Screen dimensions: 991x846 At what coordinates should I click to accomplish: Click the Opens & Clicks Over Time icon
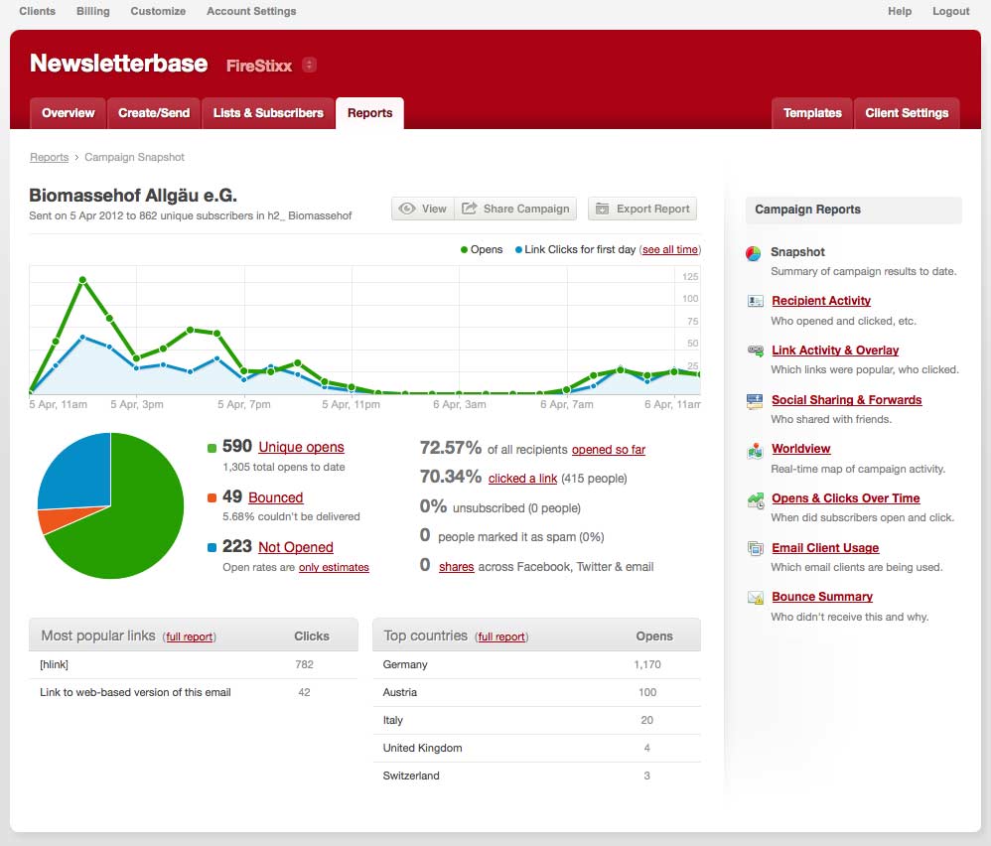[755, 499]
